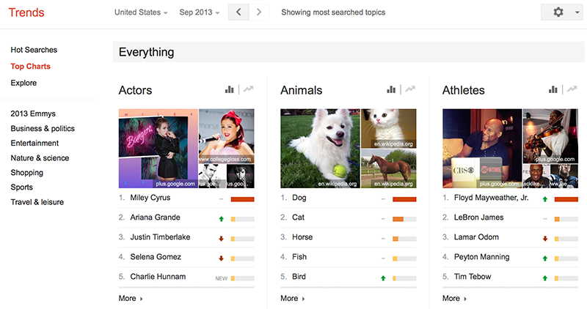Switch Actors to bar chart view
The image size is (587, 309).
pos(229,89)
